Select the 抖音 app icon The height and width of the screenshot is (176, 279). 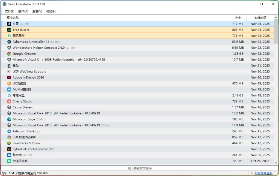point(8,24)
